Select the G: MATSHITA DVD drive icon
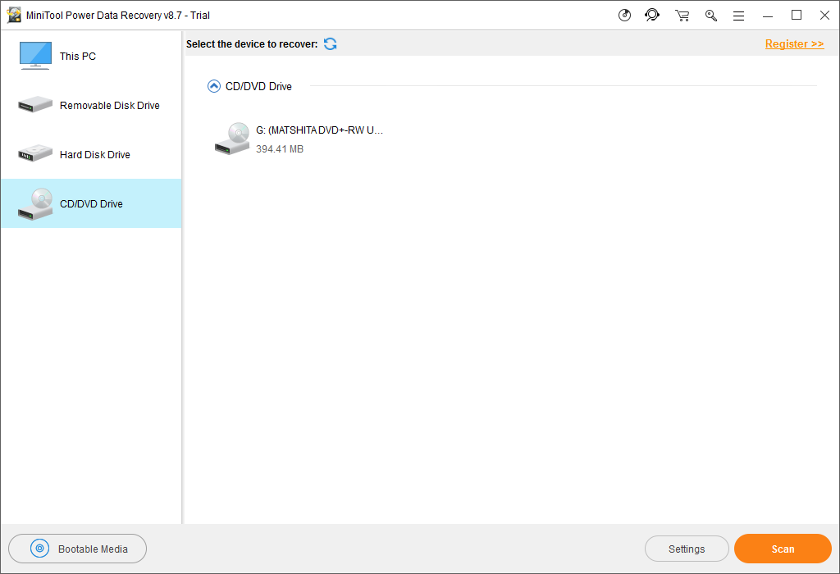This screenshot has width=840, height=574. click(232, 139)
